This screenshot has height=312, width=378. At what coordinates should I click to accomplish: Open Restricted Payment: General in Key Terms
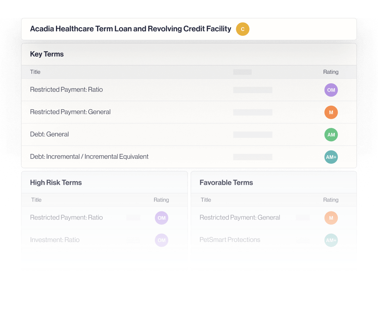tap(70, 112)
